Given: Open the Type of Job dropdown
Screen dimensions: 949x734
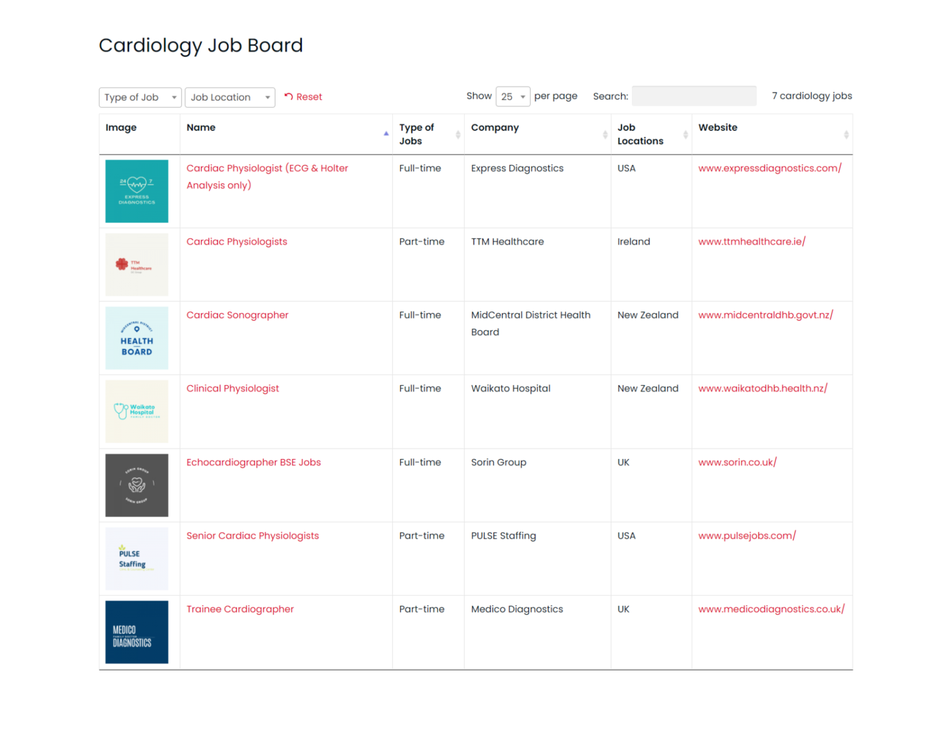Looking at the screenshot, I should pyautogui.click(x=140, y=97).
